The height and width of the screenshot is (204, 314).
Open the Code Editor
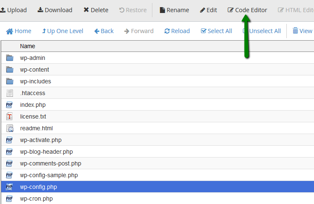(247, 10)
